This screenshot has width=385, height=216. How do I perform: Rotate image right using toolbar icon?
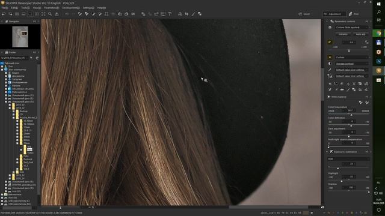[126, 14]
